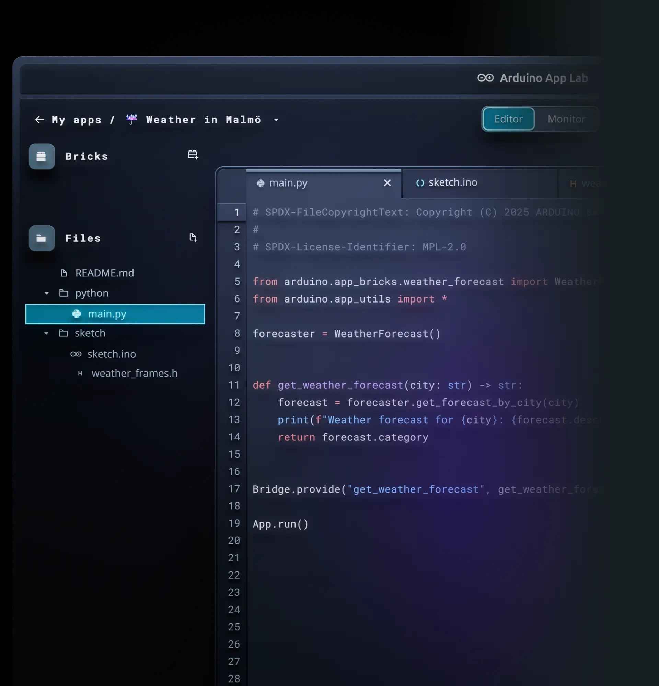Click the H icon beside weather_frames.h
The height and width of the screenshot is (686, 659).
80,373
